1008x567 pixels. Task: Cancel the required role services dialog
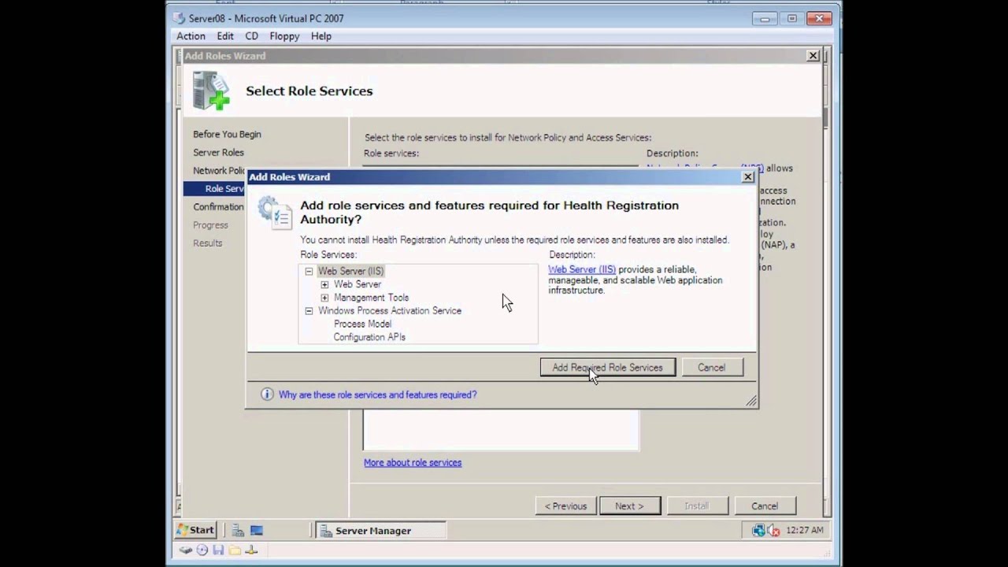[711, 368]
